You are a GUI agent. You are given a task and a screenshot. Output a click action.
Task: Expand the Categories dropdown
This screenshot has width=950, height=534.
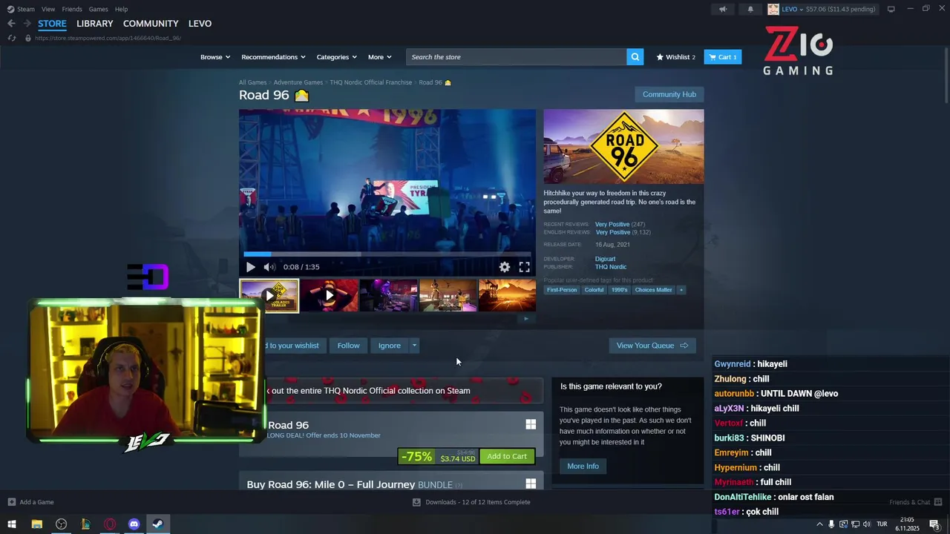pyautogui.click(x=336, y=57)
